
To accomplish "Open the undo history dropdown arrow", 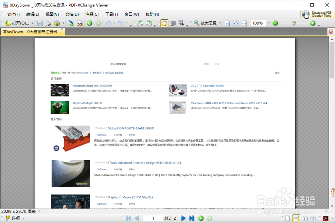I will (x=114, y=23).
